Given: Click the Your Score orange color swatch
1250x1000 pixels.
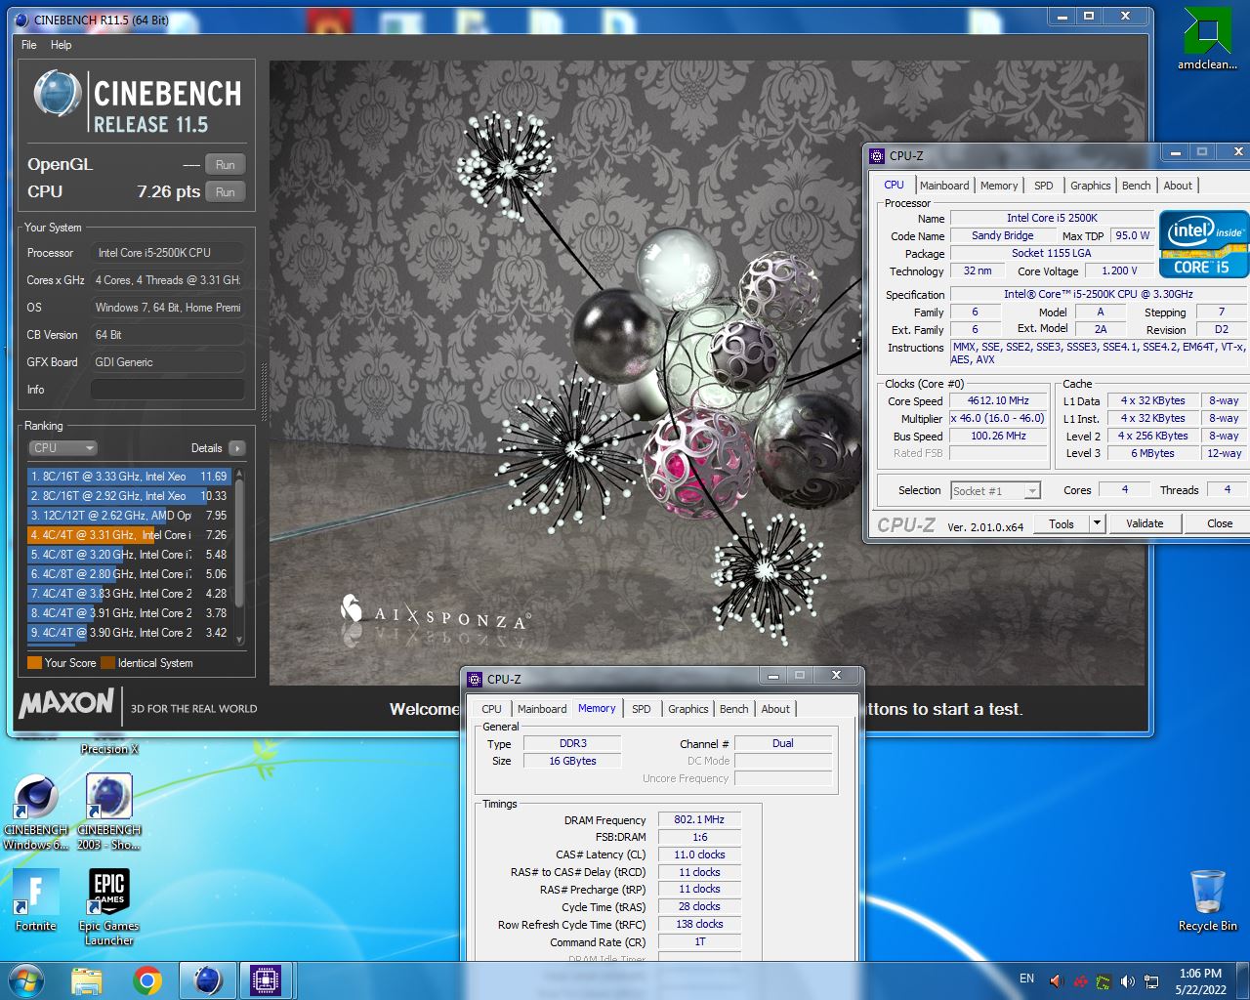Looking at the screenshot, I should tap(34, 663).
